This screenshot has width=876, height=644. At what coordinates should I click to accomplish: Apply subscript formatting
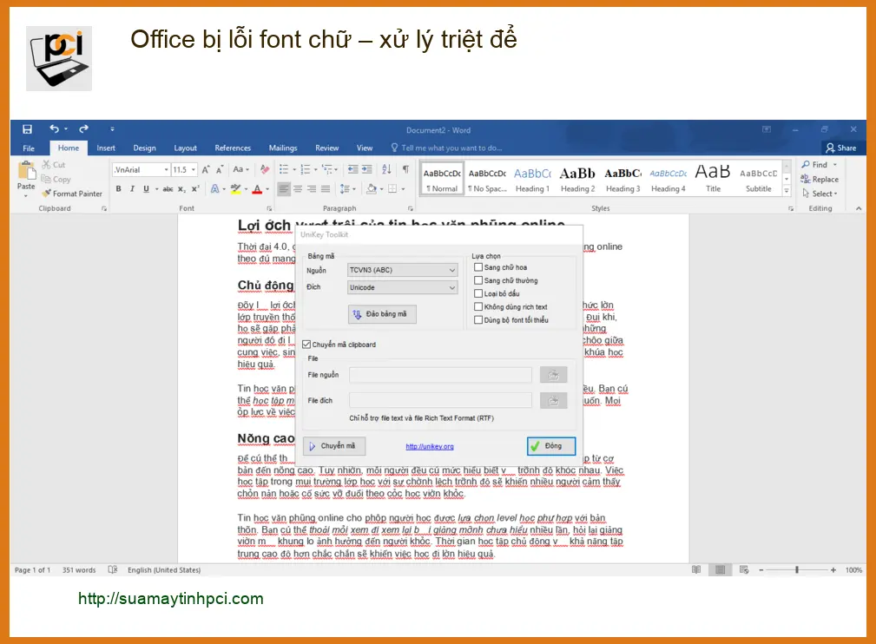click(x=181, y=189)
